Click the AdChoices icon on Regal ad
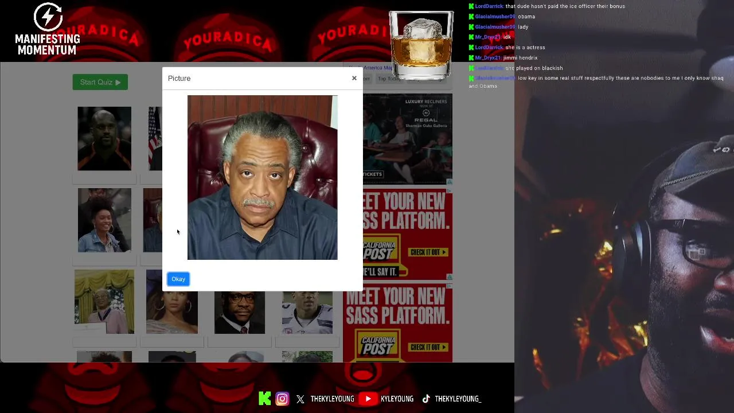Image resolution: width=734 pixels, height=413 pixels. click(449, 181)
